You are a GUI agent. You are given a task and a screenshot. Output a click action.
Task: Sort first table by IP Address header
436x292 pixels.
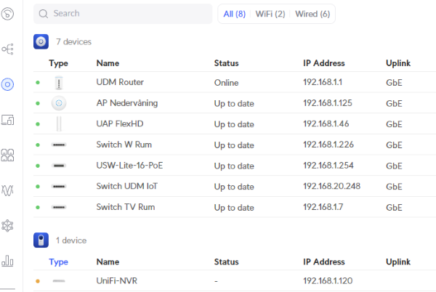(x=323, y=63)
